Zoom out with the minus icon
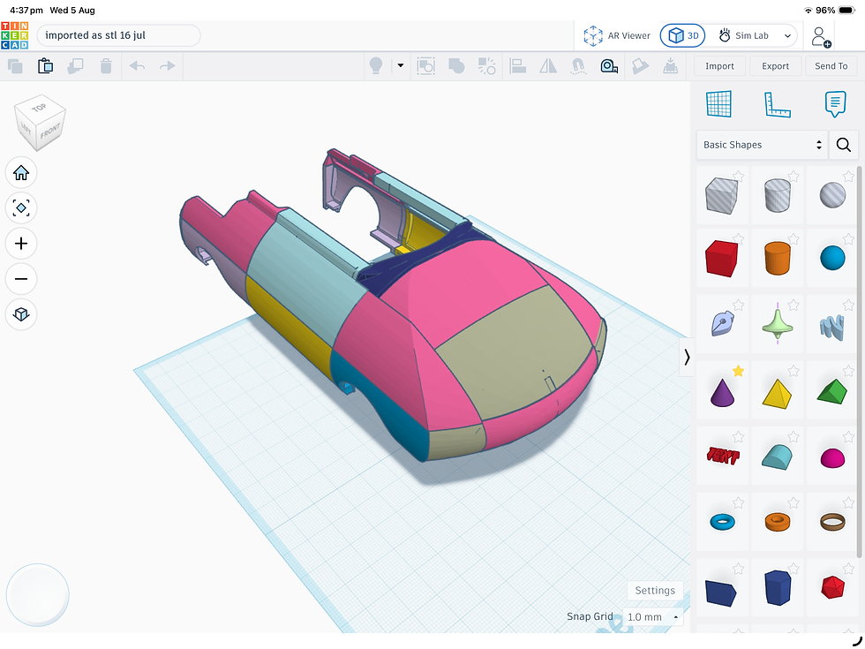The height and width of the screenshot is (649, 865). click(x=21, y=279)
